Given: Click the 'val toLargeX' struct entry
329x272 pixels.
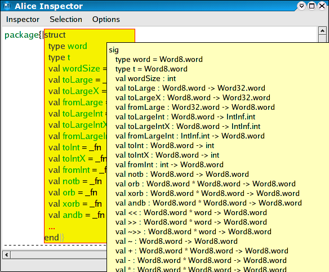Looking at the screenshot, I should pos(77,91).
